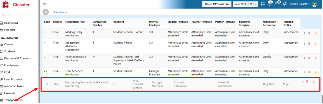Viewport: 323px width, 104px height.
Task: Edit the Marking Delay Notification row
Action: 315,33
